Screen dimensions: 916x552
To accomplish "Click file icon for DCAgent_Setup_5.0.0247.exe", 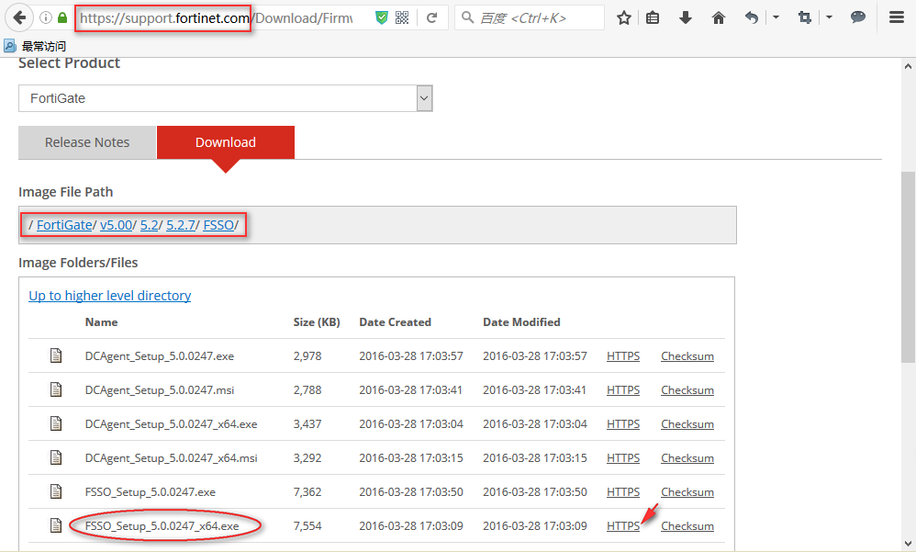I will (56, 355).
